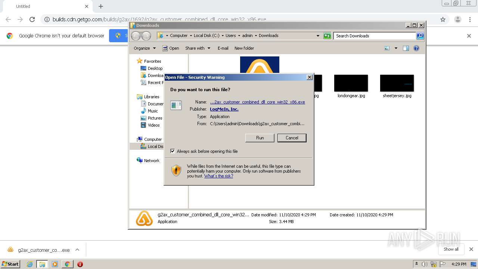The width and height of the screenshot is (478, 269).
Task: Click the Search Downloads field
Action: pyautogui.click(x=374, y=36)
